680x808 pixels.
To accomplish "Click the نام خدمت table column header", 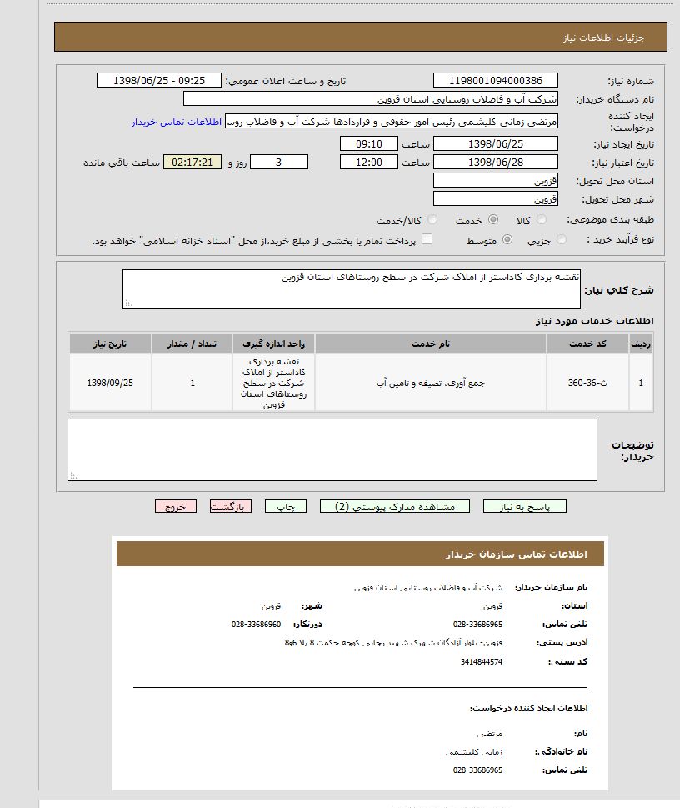I will coord(431,344).
